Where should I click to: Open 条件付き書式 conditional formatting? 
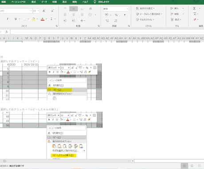pyautogui.click(x=145, y=8)
